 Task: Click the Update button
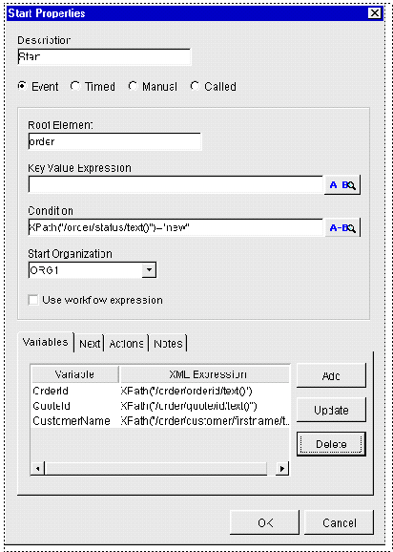click(331, 410)
